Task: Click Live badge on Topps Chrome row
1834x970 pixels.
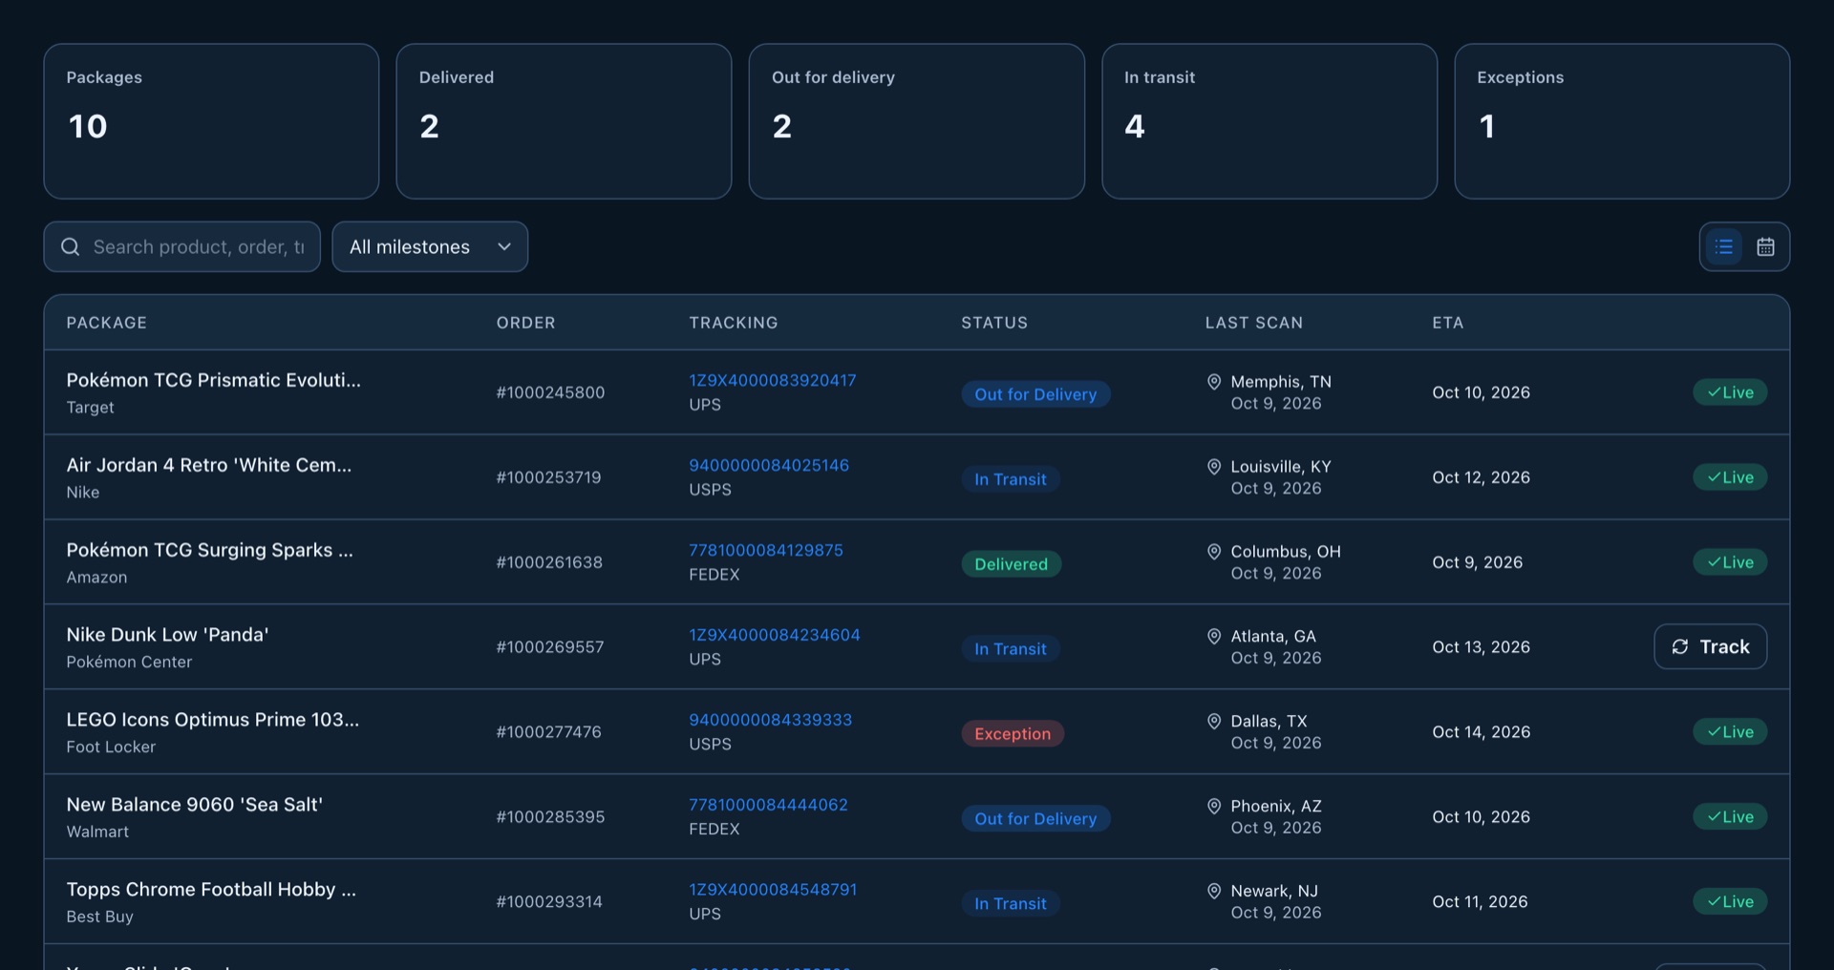Action: point(1730,902)
